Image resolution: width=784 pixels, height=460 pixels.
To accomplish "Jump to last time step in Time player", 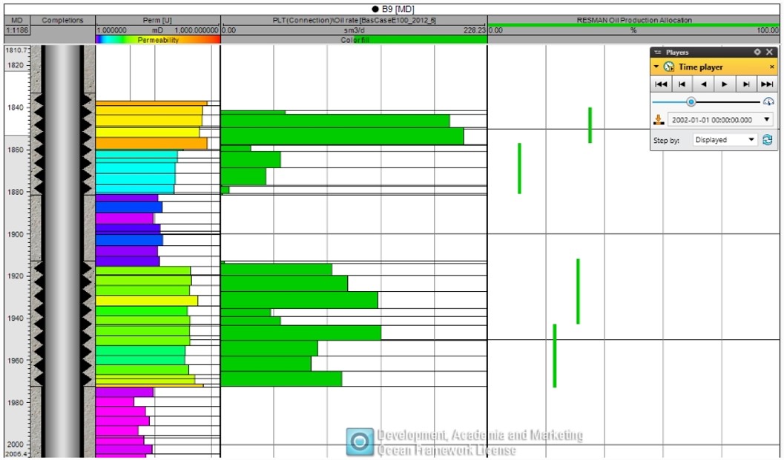I will point(767,84).
